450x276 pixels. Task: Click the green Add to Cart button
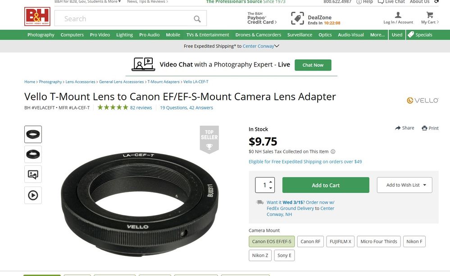point(326,185)
